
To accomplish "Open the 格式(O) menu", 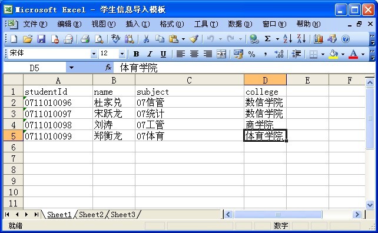I will (x=172, y=24).
